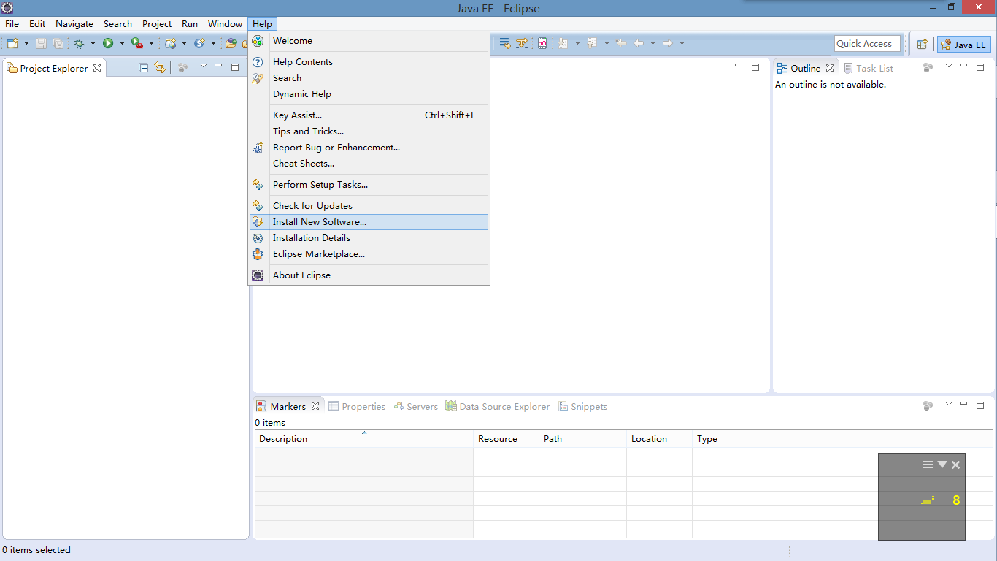The width and height of the screenshot is (997, 561).
Task: Open Cheat Sheets... from Help menu
Action: pyautogui.click(x=369, y=164)
